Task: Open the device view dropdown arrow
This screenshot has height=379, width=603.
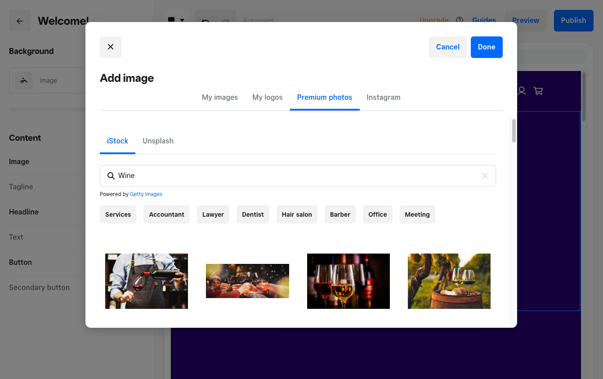Action: (x=182, y=20)
